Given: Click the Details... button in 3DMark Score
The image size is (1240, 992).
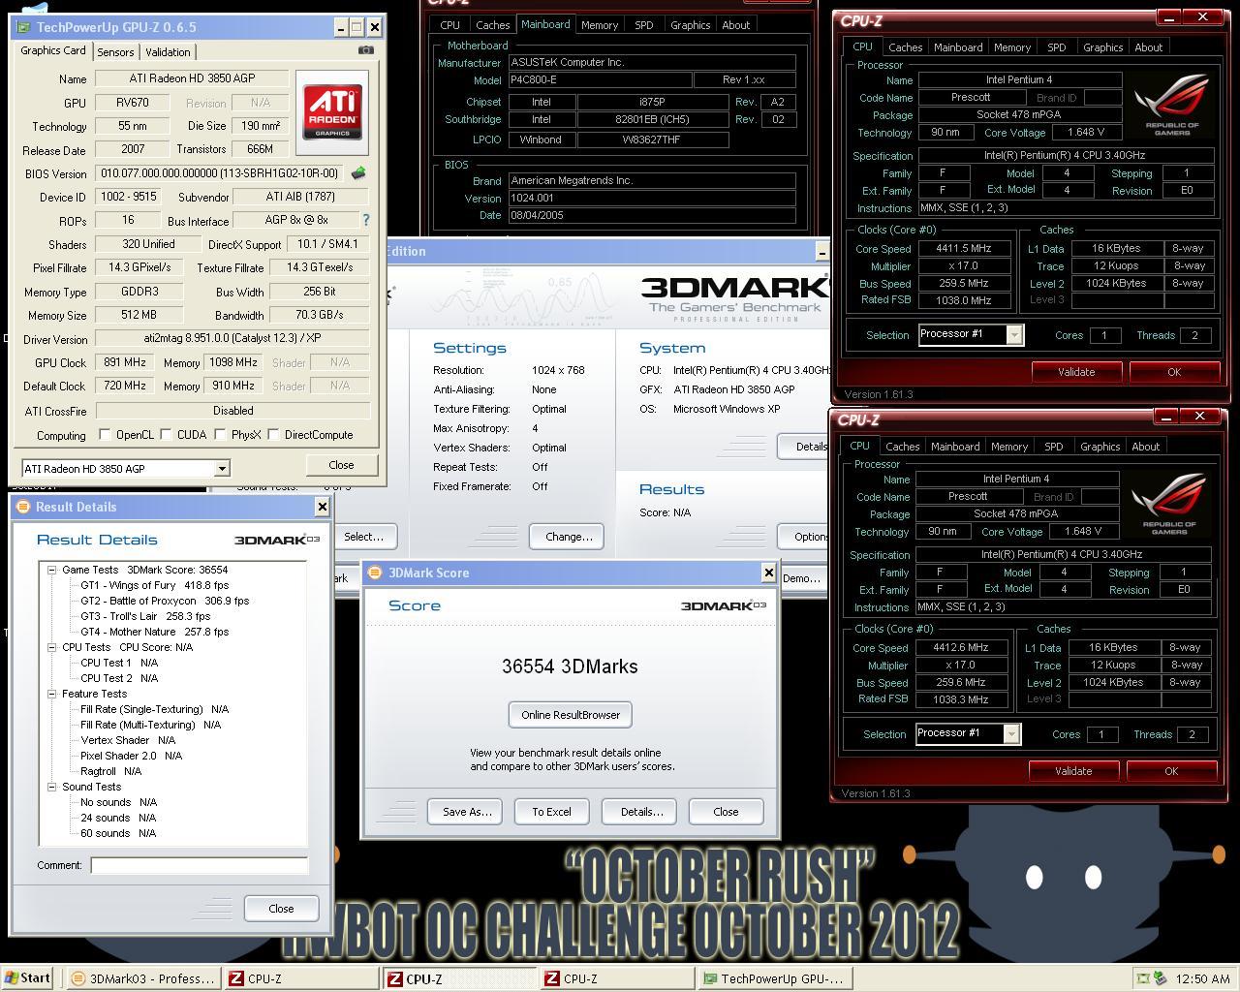Looking at the screenshot, I should click(641, 812).
